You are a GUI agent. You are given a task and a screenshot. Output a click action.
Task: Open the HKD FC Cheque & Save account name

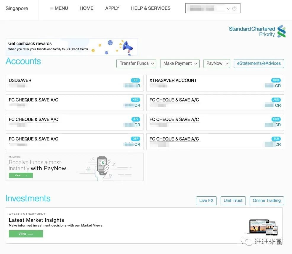[174, 119]
